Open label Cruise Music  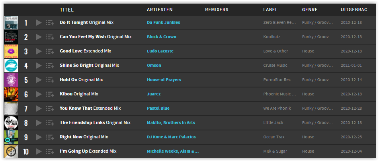[x=275, y=66]
